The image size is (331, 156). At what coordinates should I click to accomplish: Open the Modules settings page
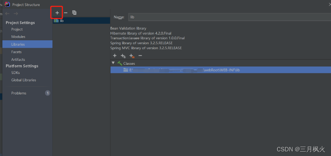click(x=18, y=37)
